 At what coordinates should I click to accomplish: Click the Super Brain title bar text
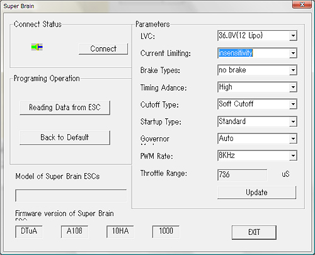(x=19, y=6)
